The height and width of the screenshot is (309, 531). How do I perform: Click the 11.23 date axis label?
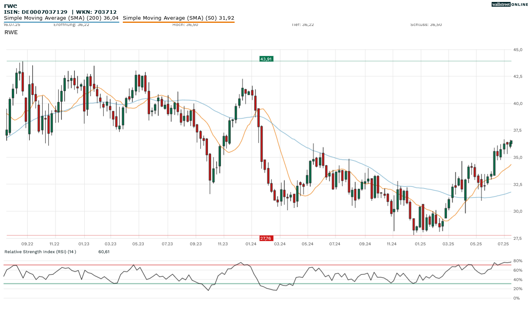tap(223, 244)
